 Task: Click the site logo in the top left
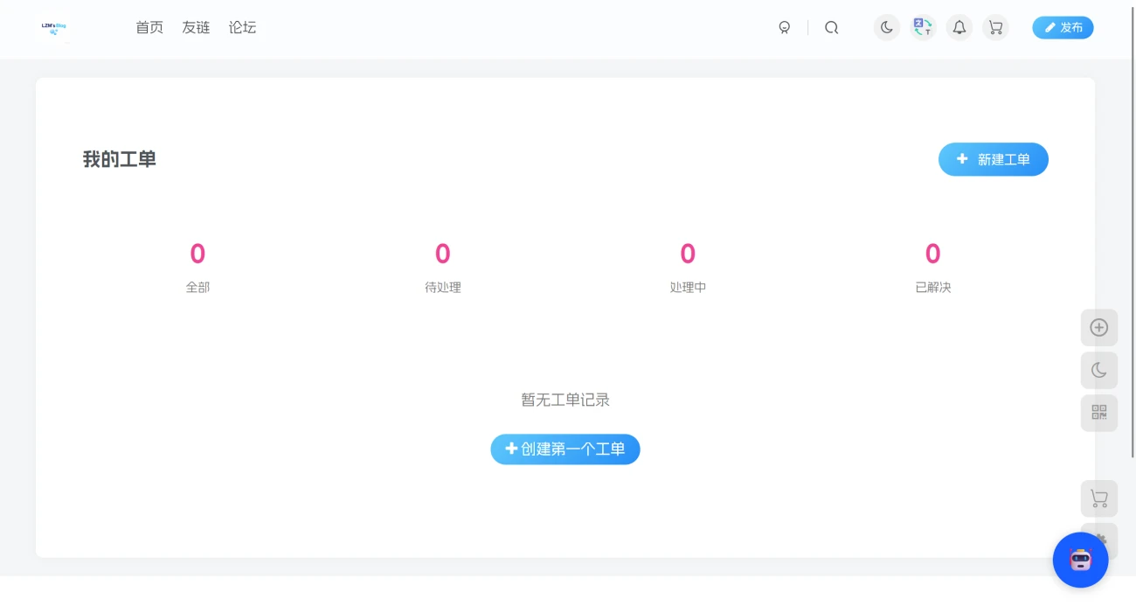54,27
